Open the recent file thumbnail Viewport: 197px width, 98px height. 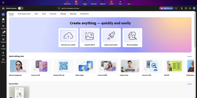tap(19, 92)
